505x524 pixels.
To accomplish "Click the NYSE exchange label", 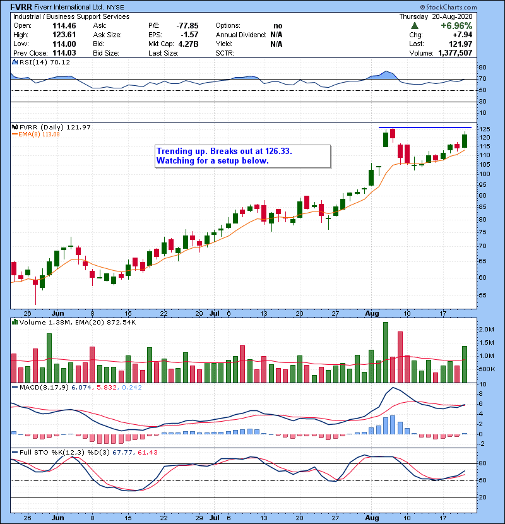I will point(116,7).
